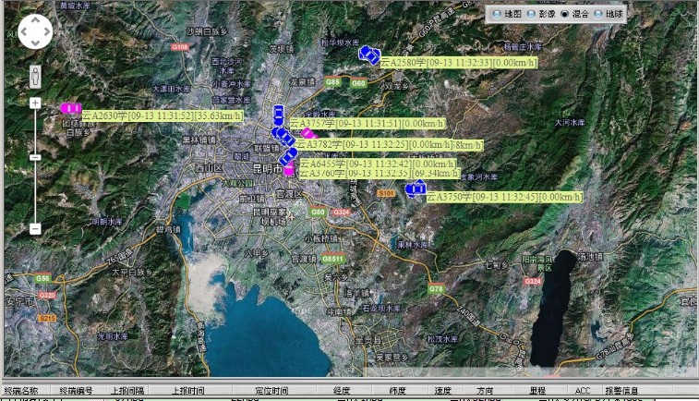Pan the map left with the navigation arrow
This screenshot has height=401, width=699.
click(x=24, y=32)
